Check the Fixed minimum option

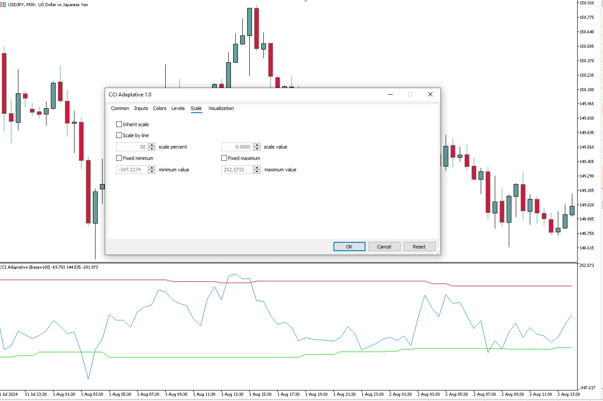click(119, 158)
